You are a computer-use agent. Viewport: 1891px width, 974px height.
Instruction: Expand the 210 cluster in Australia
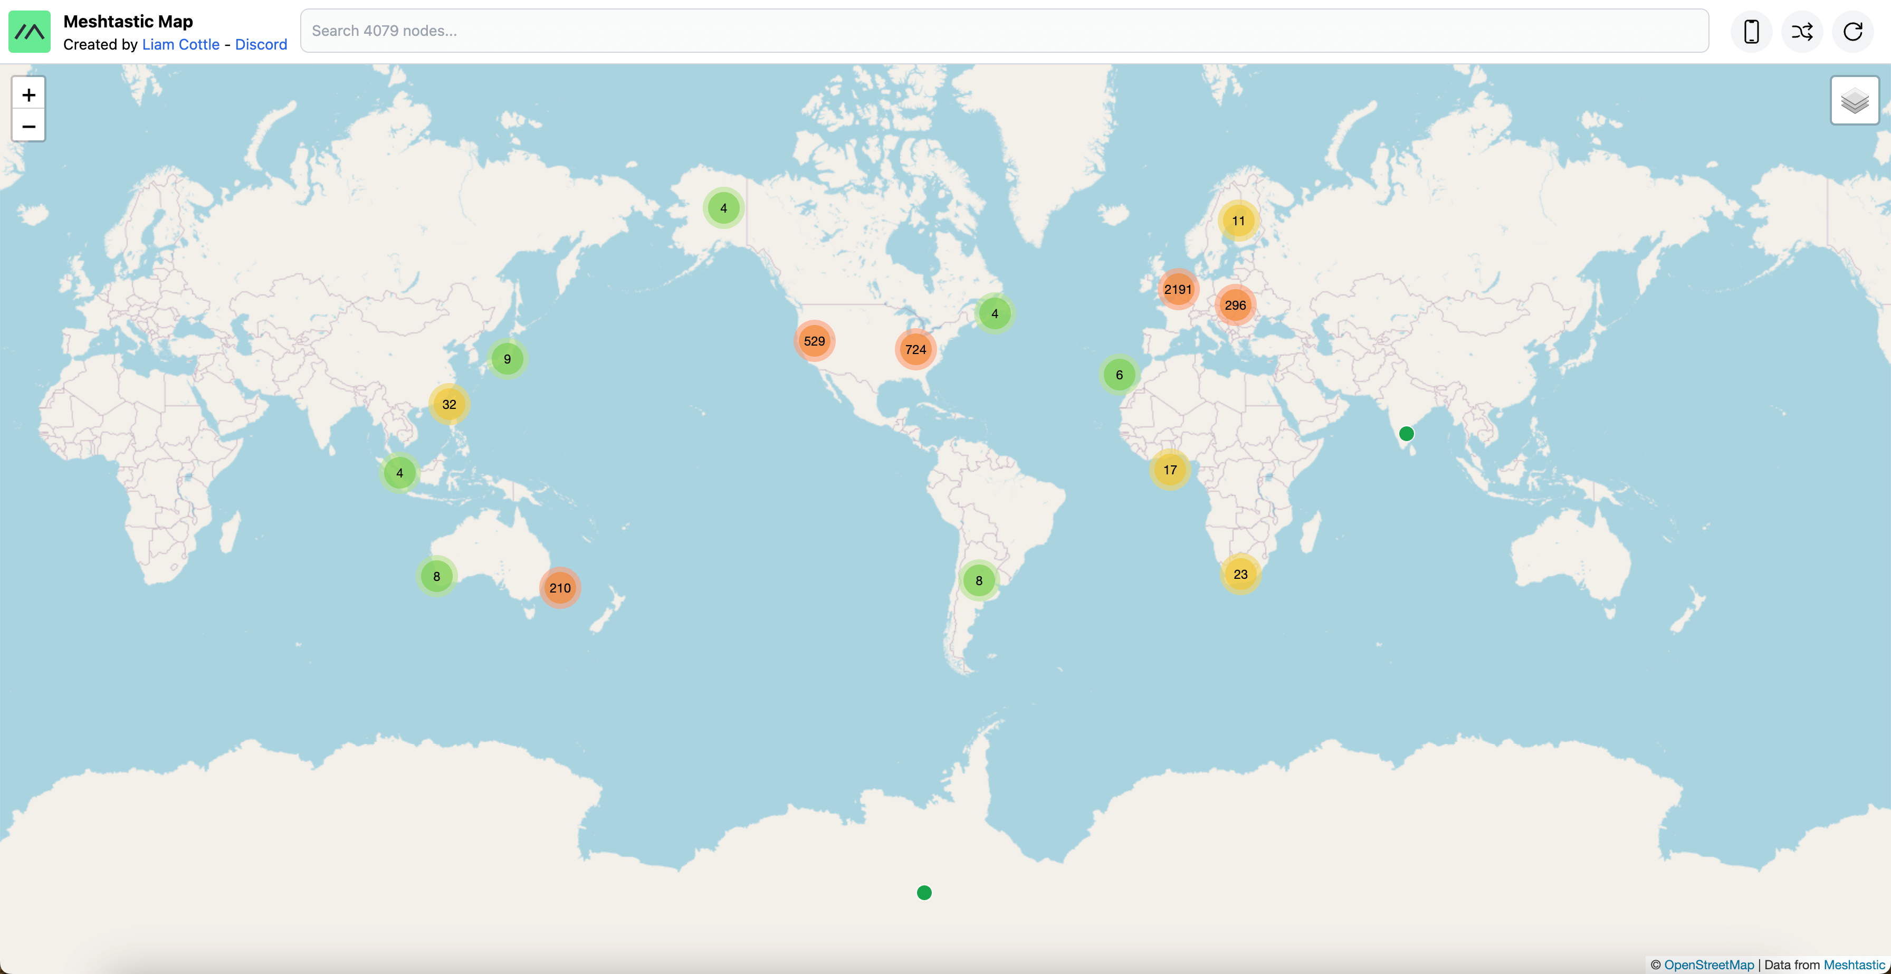560,588
